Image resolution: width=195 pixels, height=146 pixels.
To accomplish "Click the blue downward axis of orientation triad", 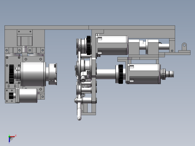I will 9,140.
